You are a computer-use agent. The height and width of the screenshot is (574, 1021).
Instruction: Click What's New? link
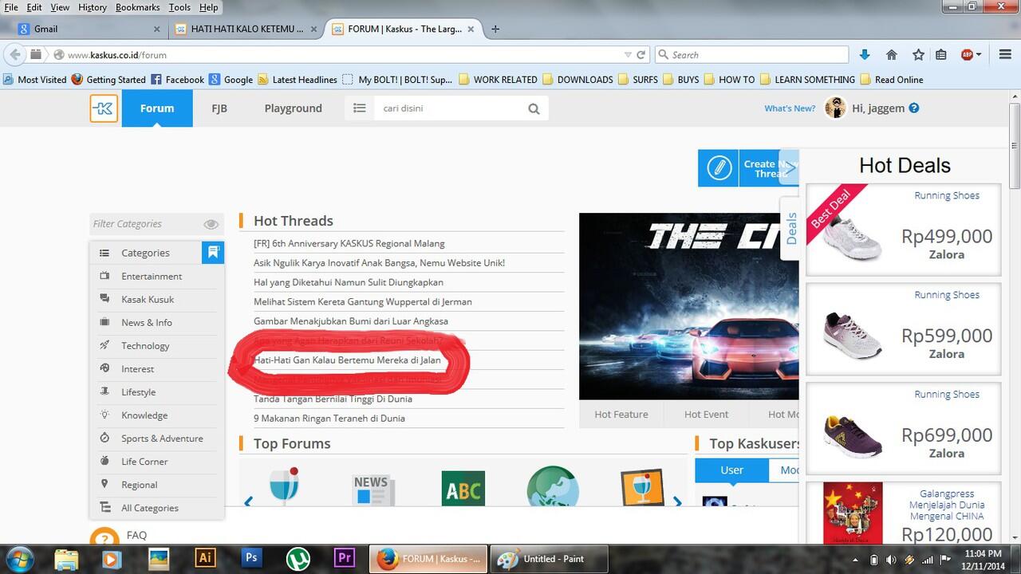click(x=790, y=108)
